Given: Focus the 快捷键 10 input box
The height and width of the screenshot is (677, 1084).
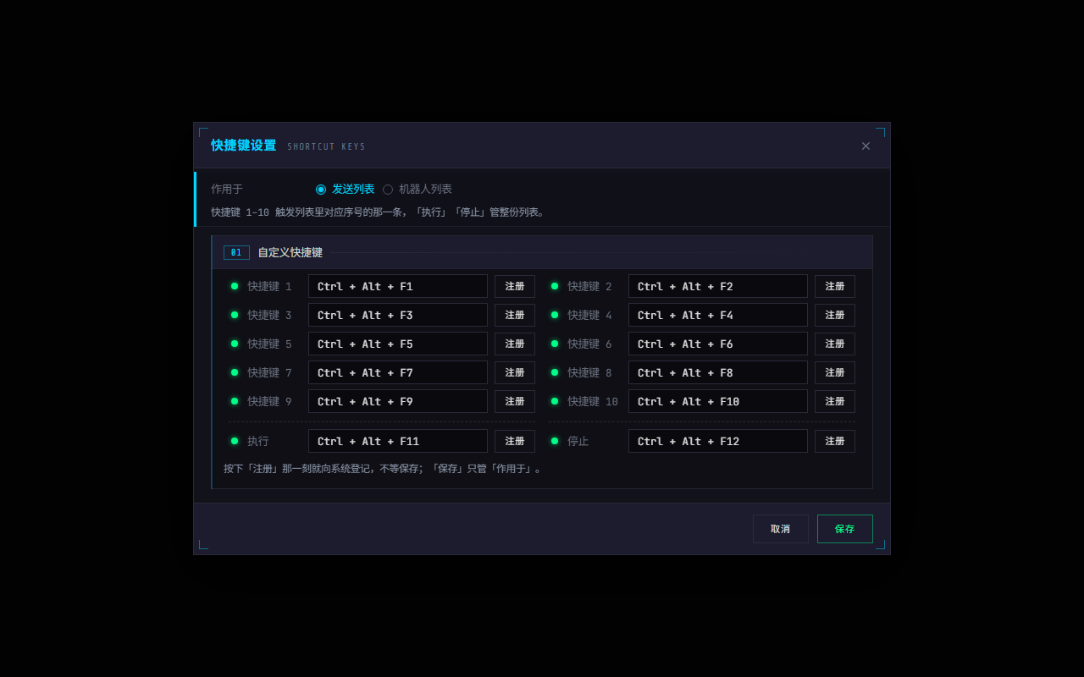Looking at the screenshot, I should (x=718, y=401).
